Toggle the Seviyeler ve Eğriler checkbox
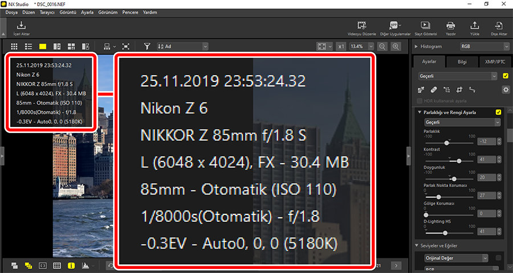This screenshot has width=513, height=273. pyautogui.click(x=498, y=258)
